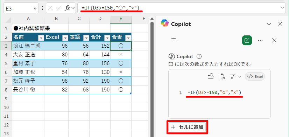This screenshot has width=289, height=137.
Task: Click the formula bar confirm checkmark icon
Action: pyautogui.click(x=59, y=8)
